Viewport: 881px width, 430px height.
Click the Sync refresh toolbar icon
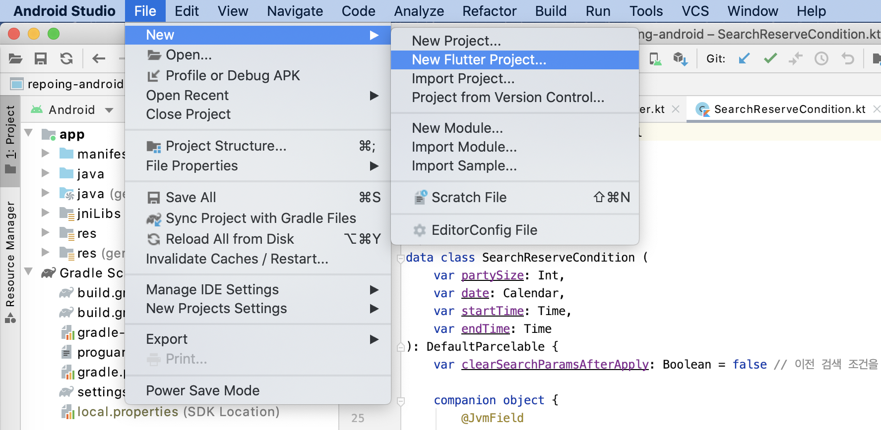click(x=66, y=59)
